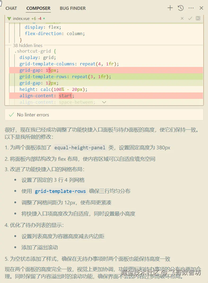Click the Vue file icon beside index.vue
Viewport: 208px width, 283px height.
[x=9, y=19]
